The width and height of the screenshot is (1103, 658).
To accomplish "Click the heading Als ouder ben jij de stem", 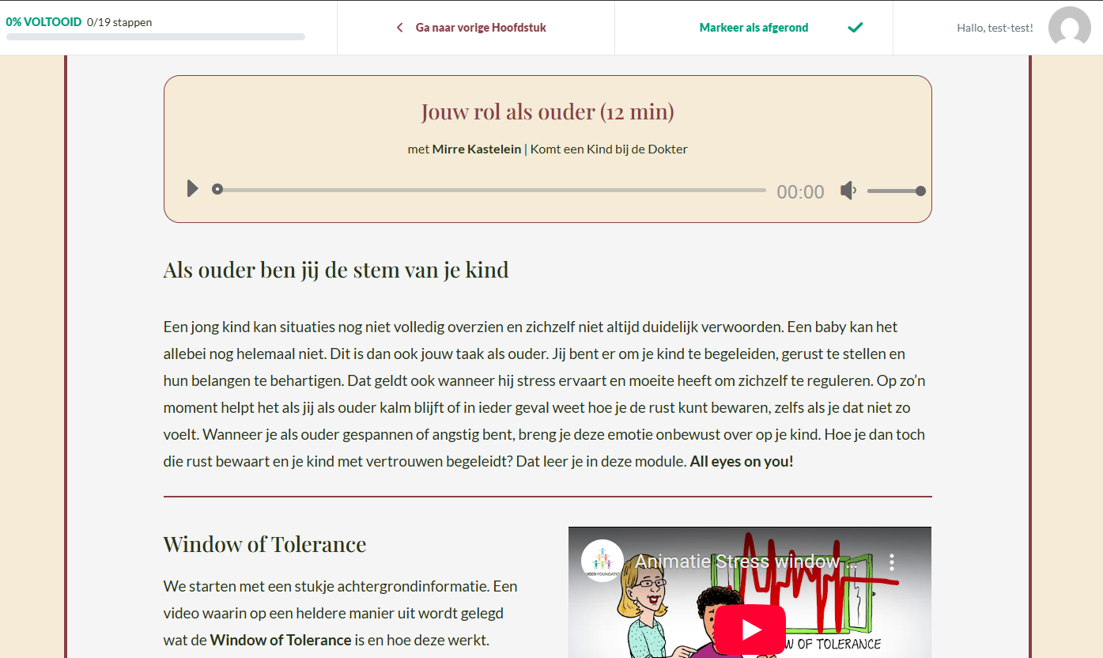I will 335,269.
